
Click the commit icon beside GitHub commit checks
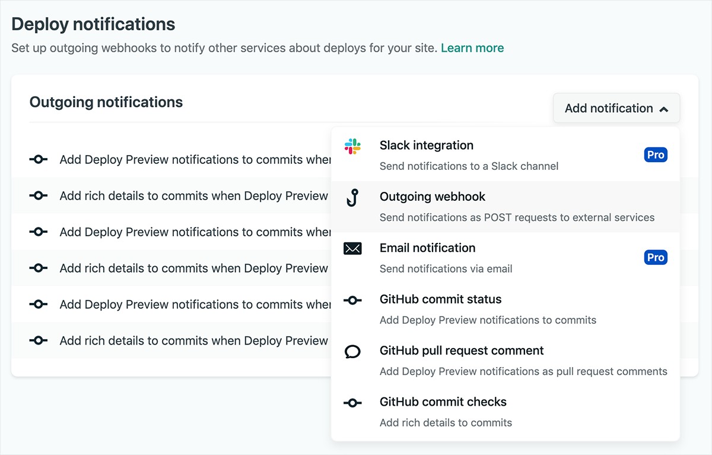[353, 402]
